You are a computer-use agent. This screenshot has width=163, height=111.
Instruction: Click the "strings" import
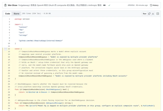23,35
